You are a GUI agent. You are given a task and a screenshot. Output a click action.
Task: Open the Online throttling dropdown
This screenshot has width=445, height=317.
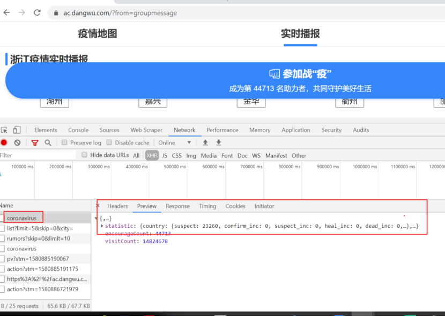coord(174,143)
